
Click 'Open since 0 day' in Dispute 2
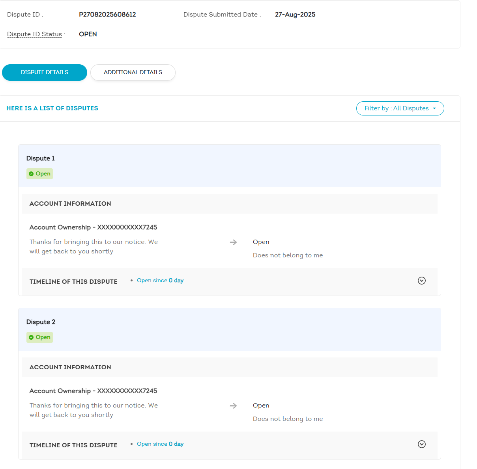click(160, 444)
